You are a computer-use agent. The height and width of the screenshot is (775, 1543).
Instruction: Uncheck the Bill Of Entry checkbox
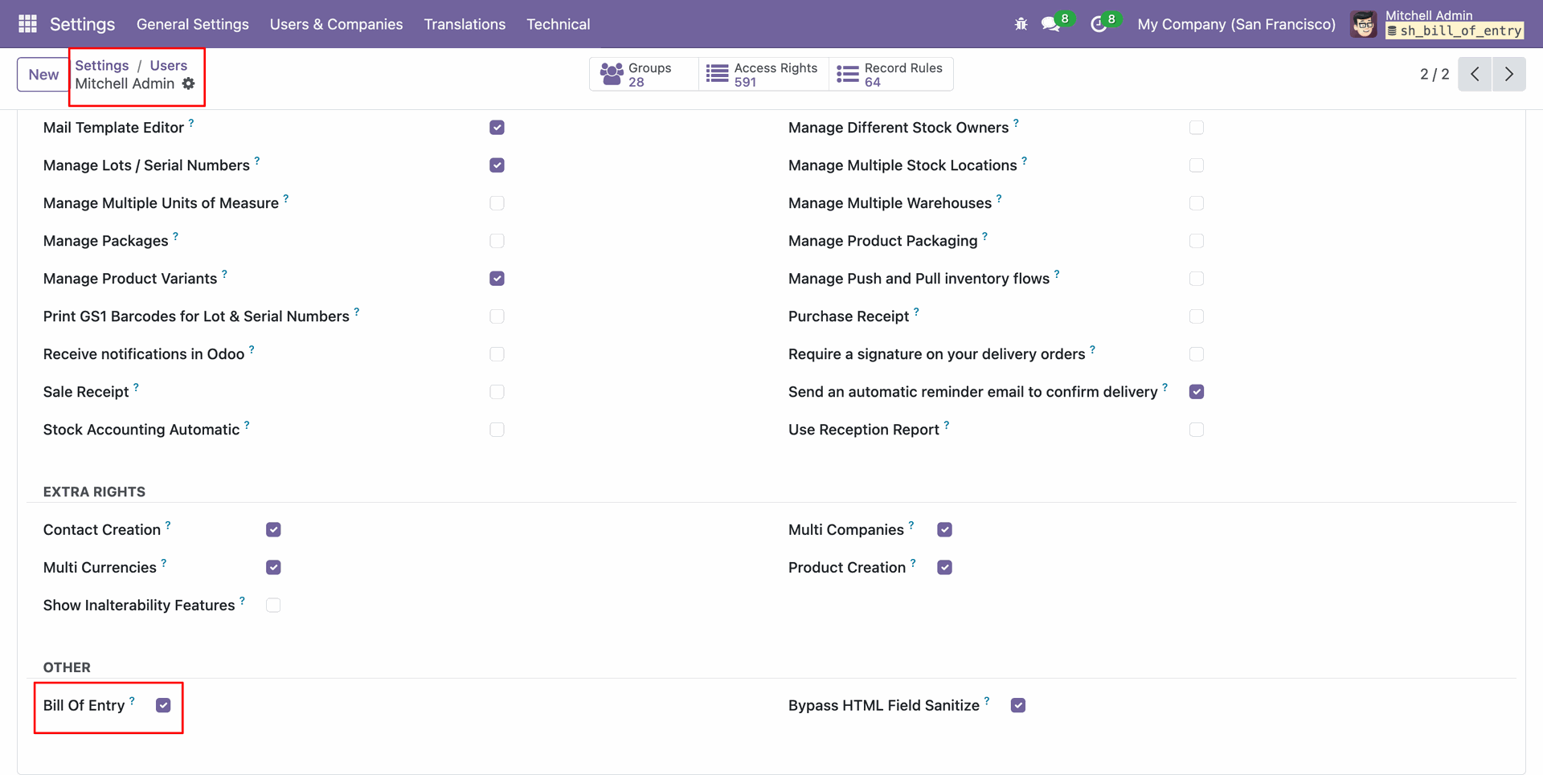click(163, 705)
